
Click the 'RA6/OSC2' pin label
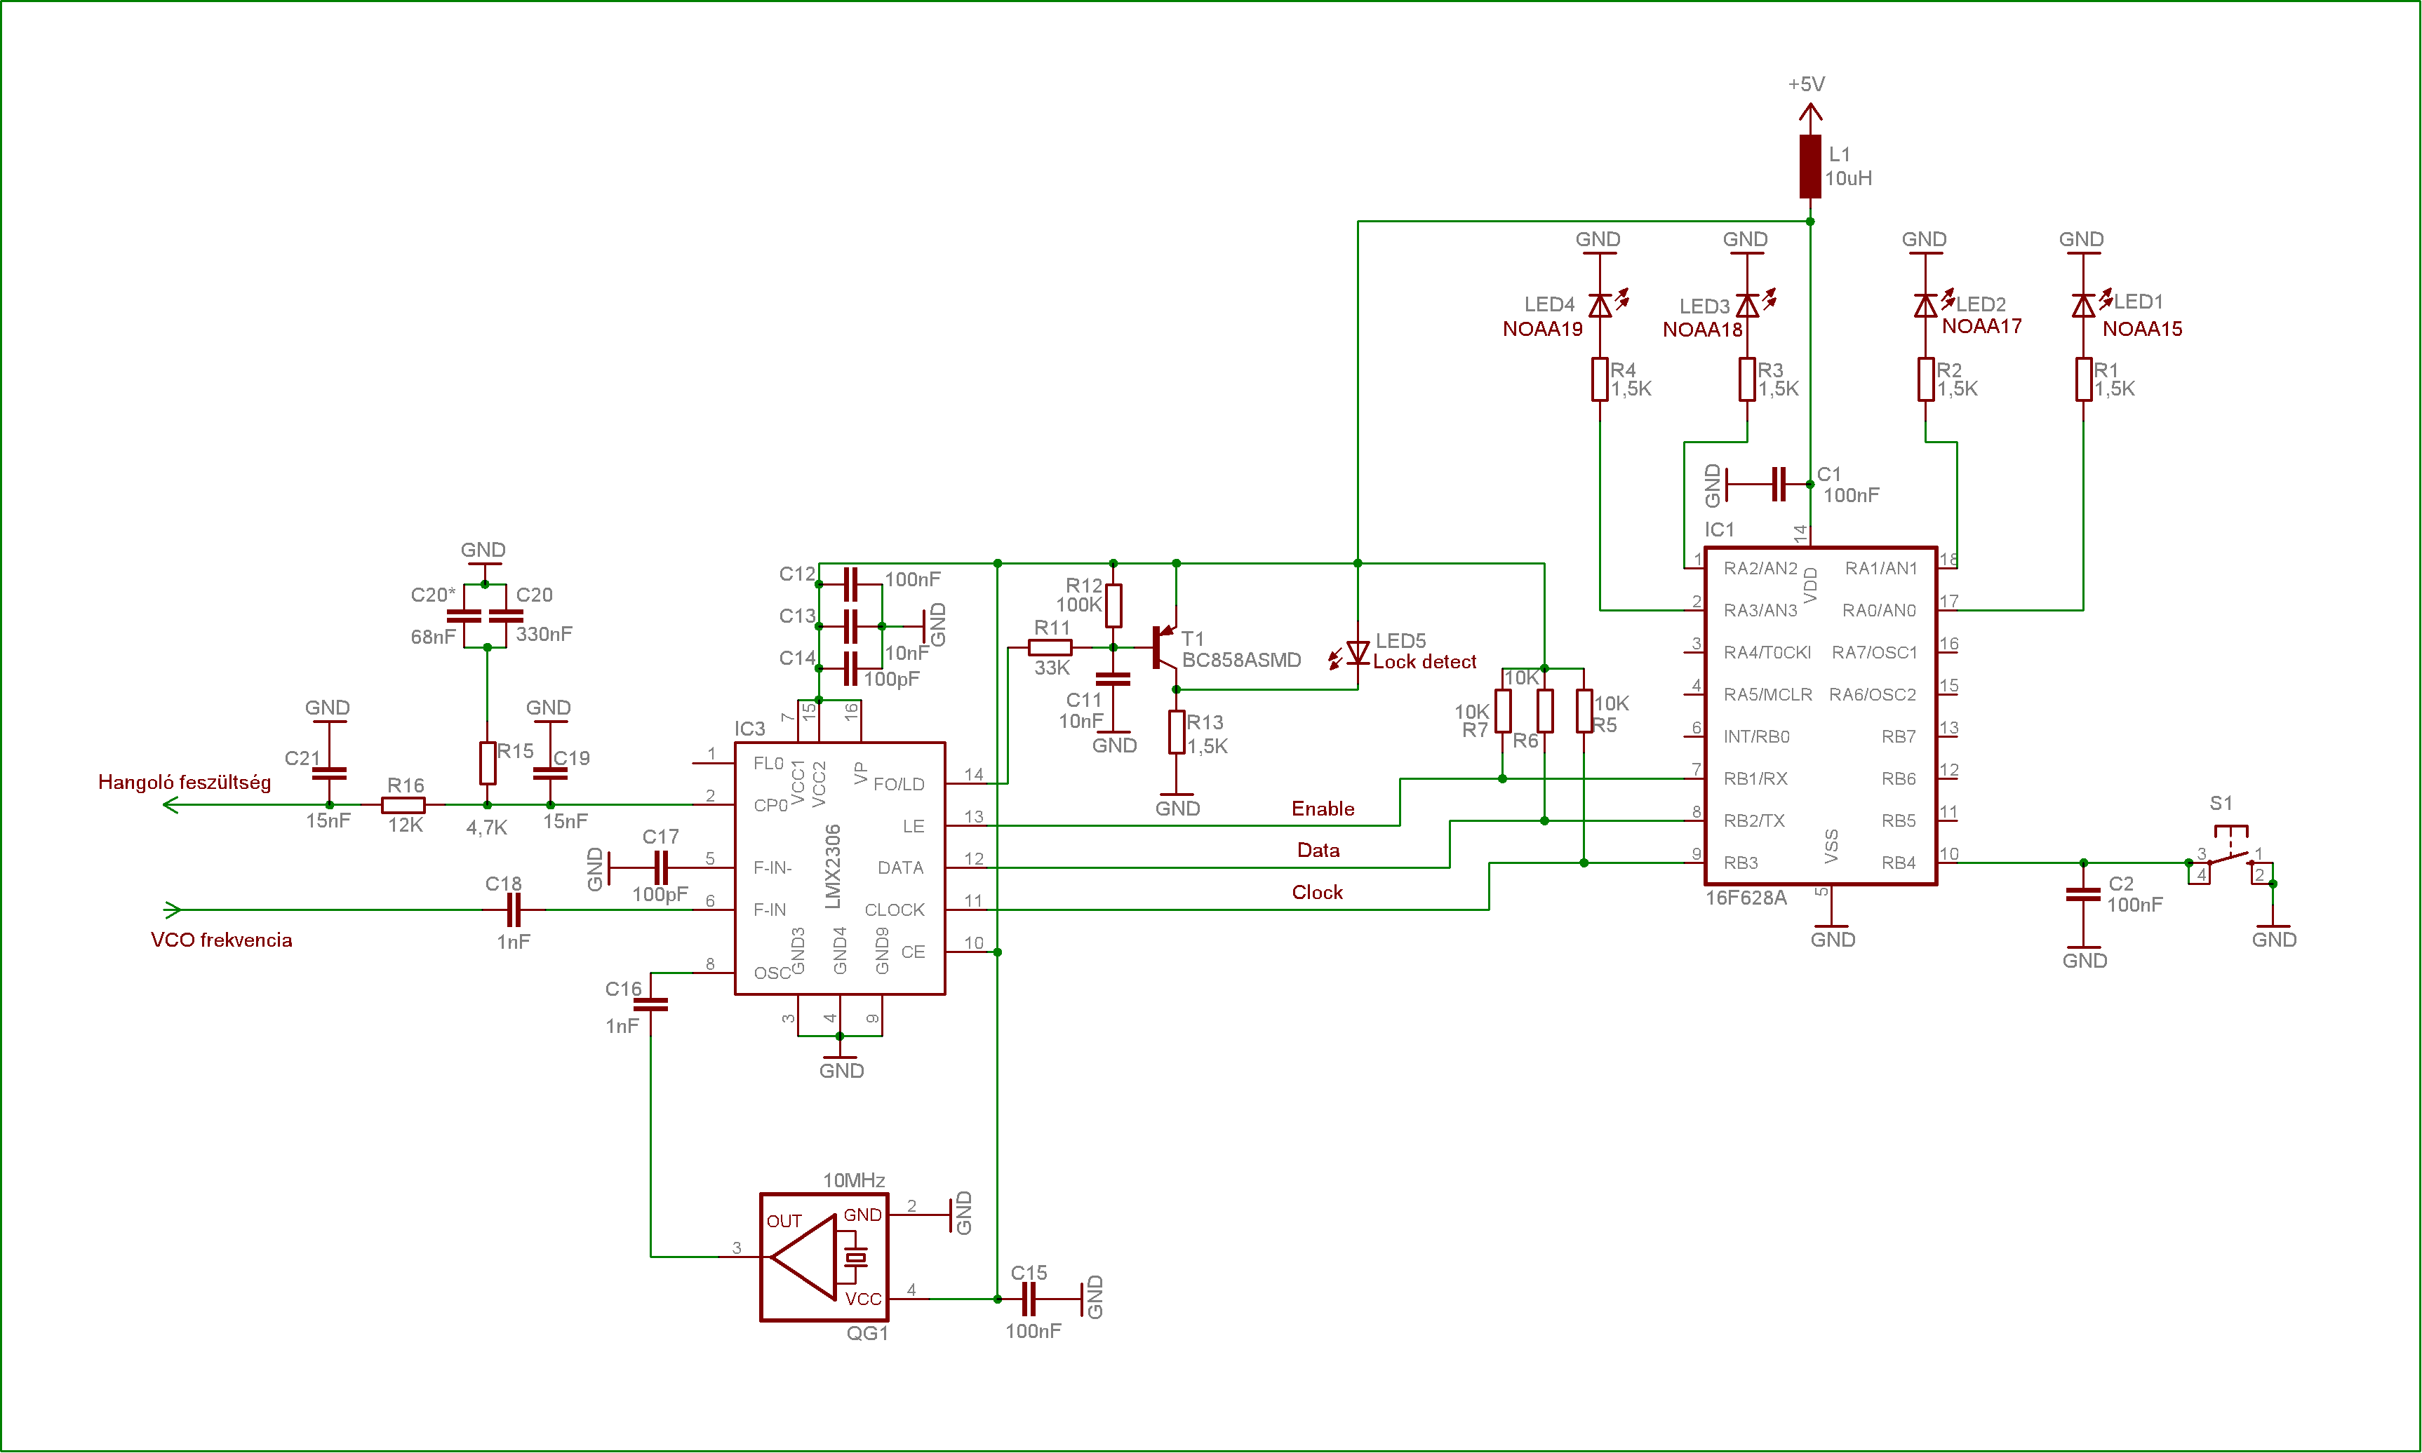point(1873,694)
